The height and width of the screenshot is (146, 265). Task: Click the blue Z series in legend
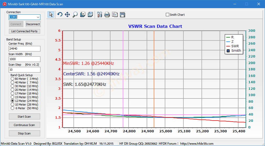point(230,41)
